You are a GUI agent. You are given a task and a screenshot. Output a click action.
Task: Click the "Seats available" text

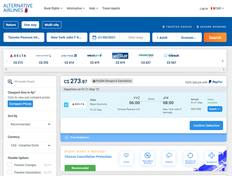(212, 101)
